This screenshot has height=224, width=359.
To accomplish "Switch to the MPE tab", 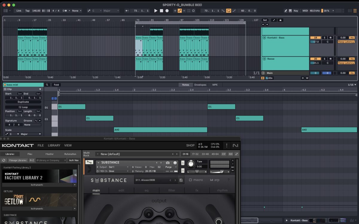I will (x=215, y=85).
